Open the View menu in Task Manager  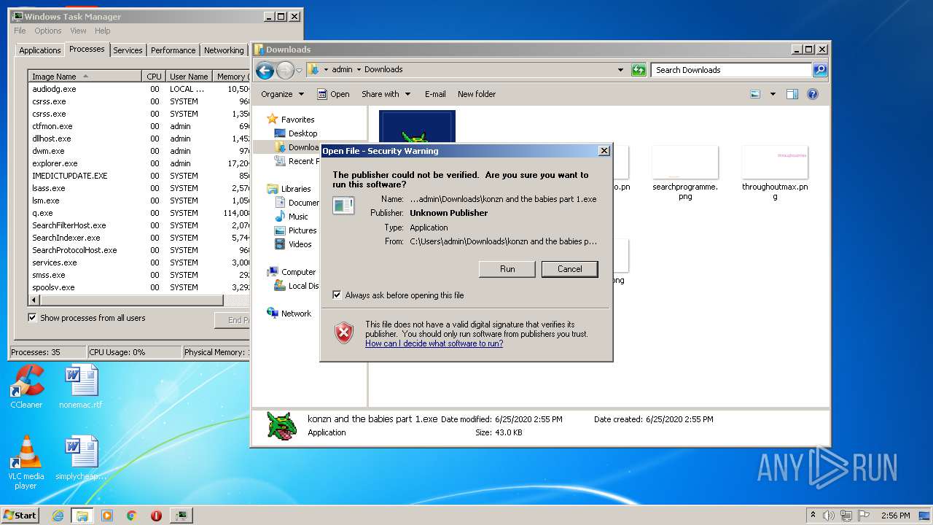pyautogui.click(x=78, y=31)
